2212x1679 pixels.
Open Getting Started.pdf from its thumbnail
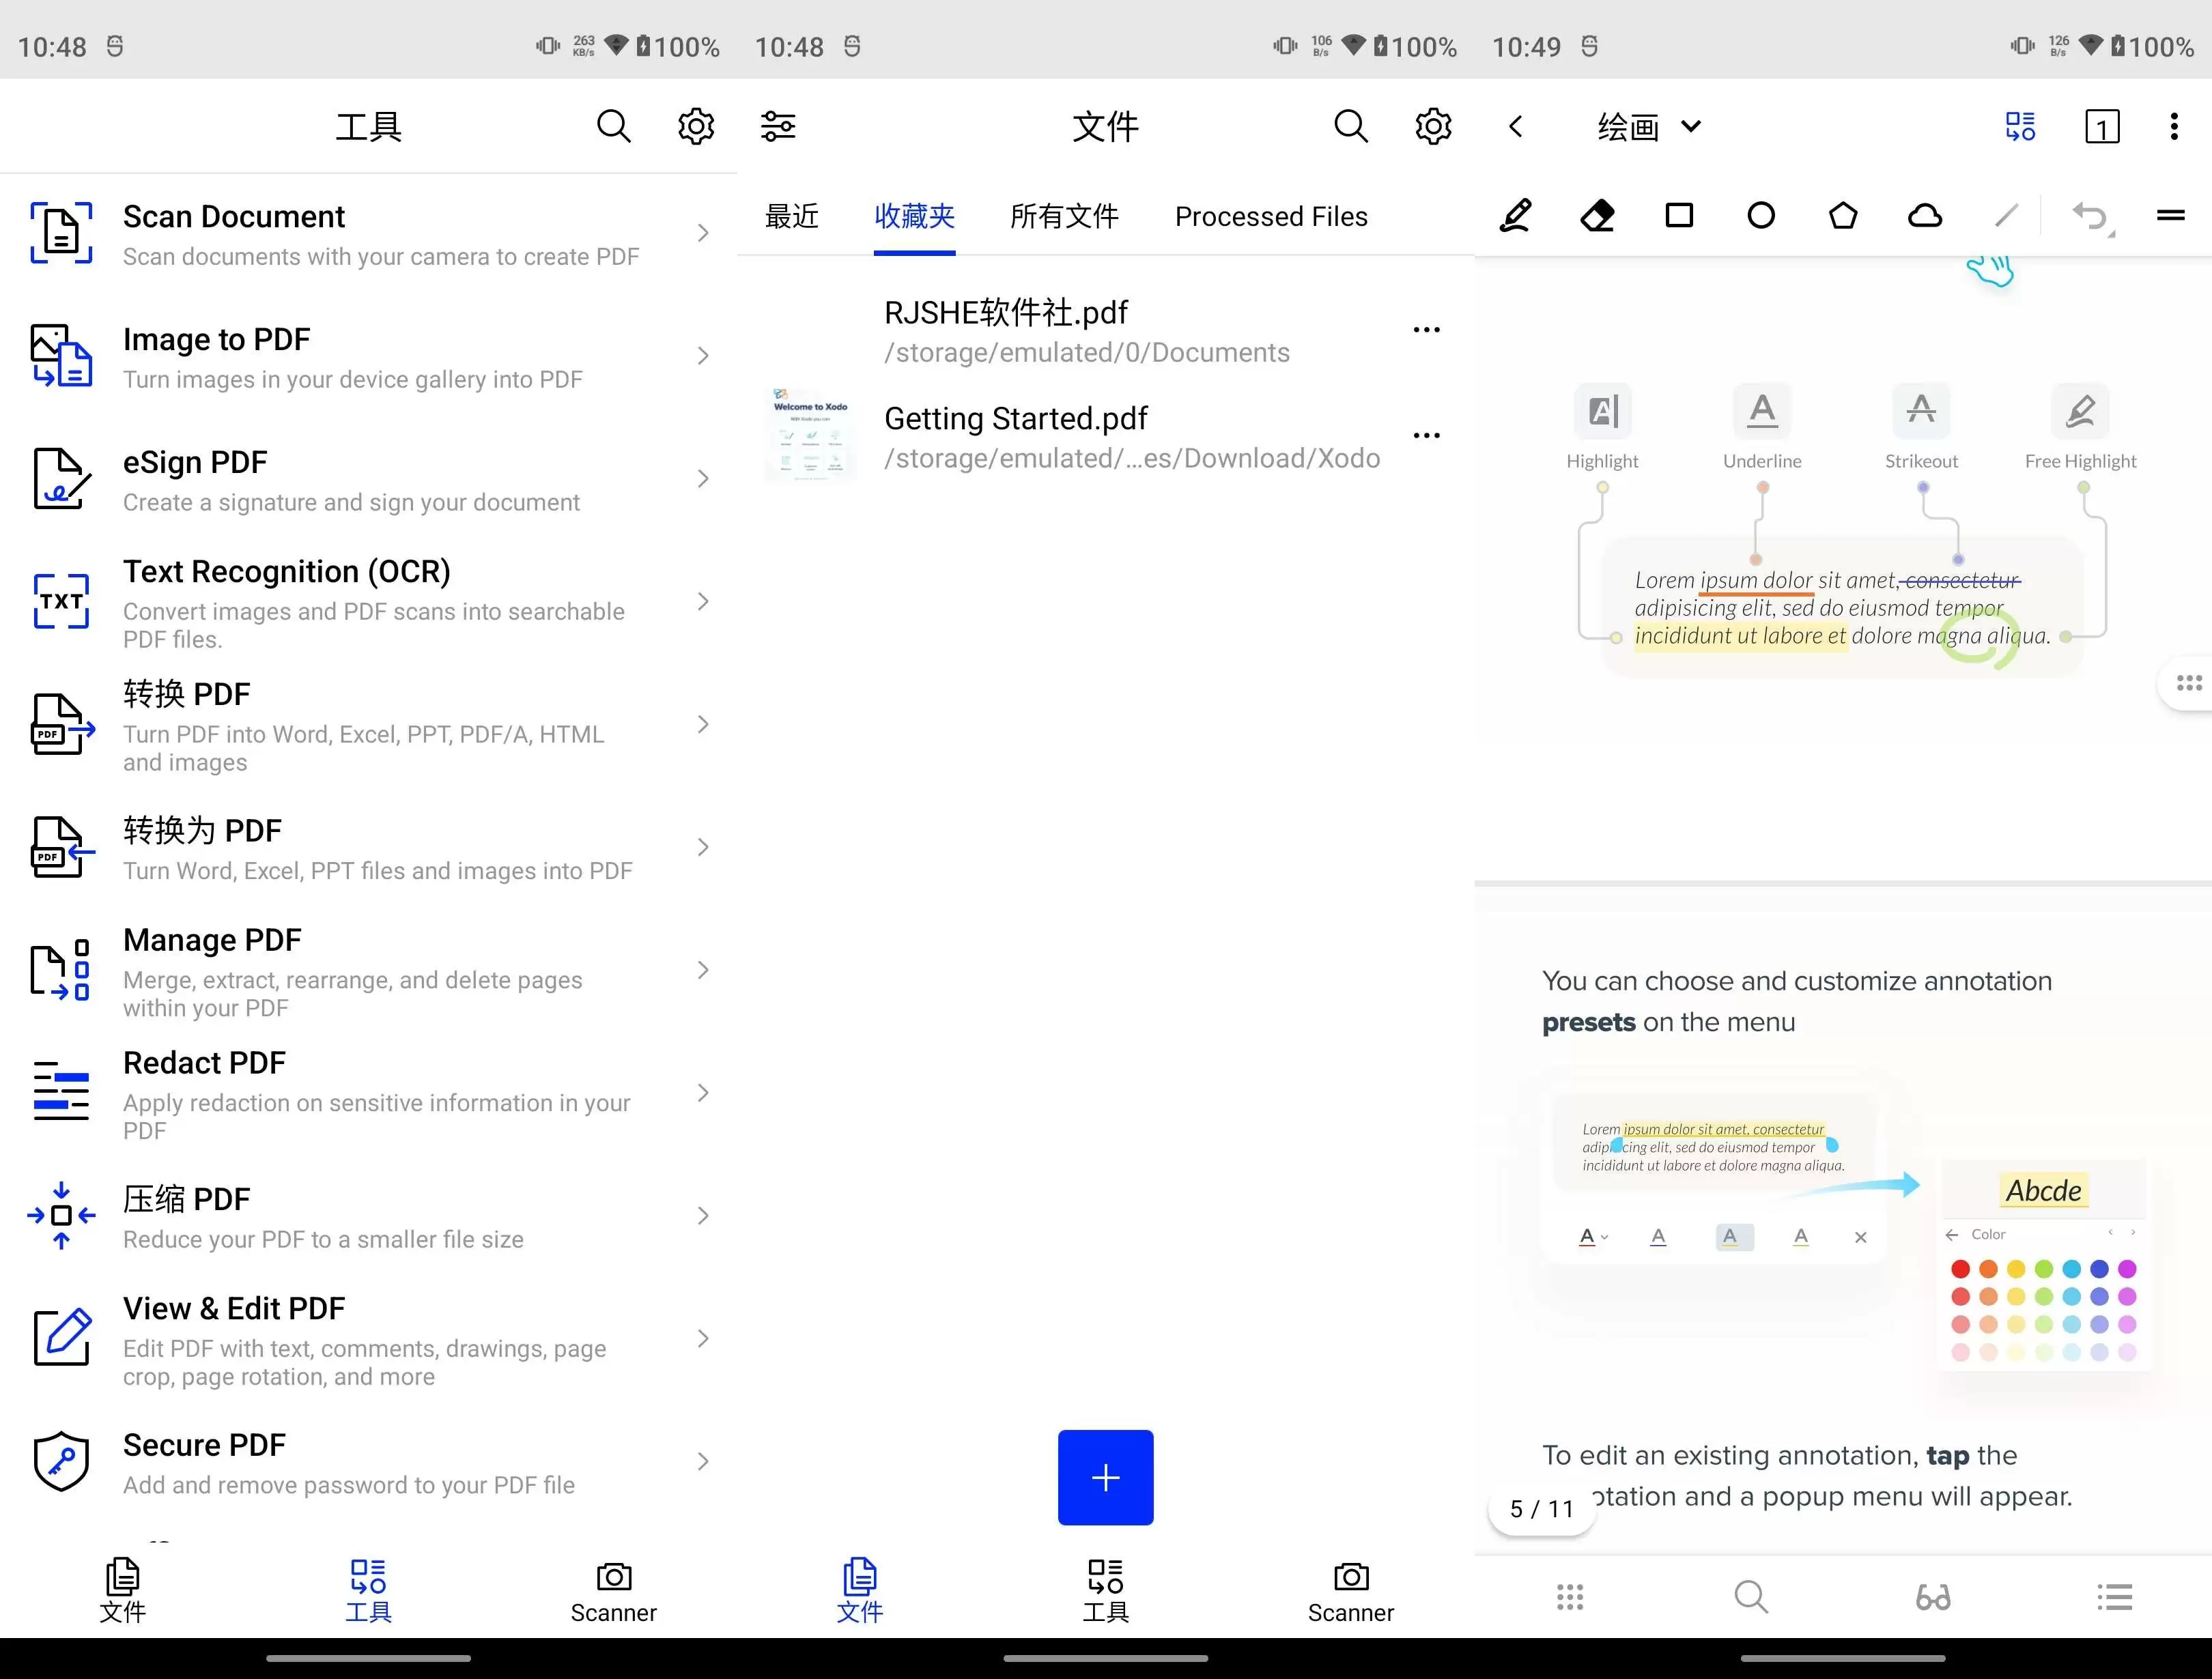coord(811,434)
